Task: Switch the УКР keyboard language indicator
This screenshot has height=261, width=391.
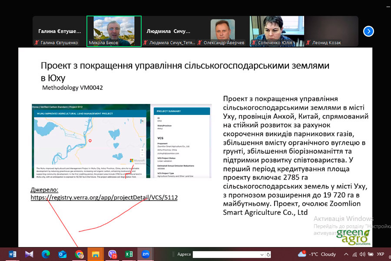Action: click(380, 254)
